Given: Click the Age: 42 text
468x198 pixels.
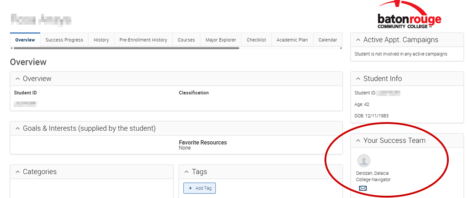Looking at the screenshot, I should (362, 105).
